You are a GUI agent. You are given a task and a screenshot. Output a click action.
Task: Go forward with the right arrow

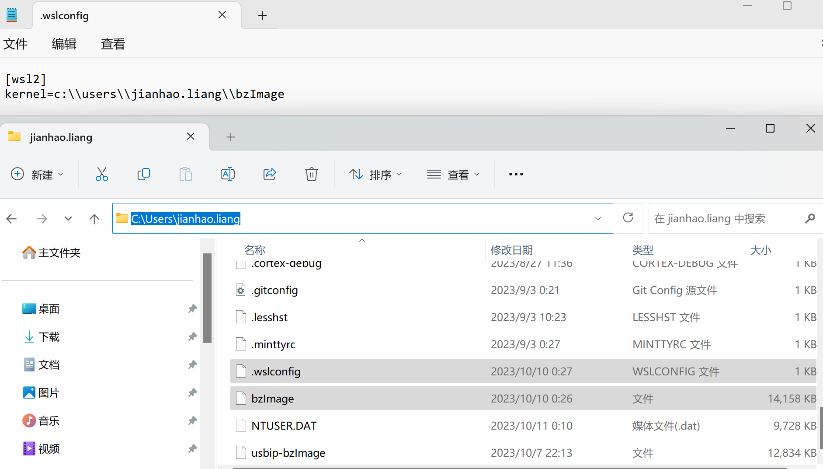(x=42, y=218)
